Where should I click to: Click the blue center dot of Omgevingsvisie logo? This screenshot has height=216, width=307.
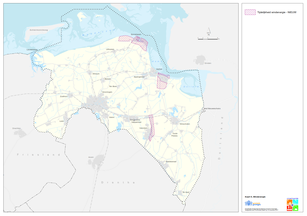click(293, 205)
